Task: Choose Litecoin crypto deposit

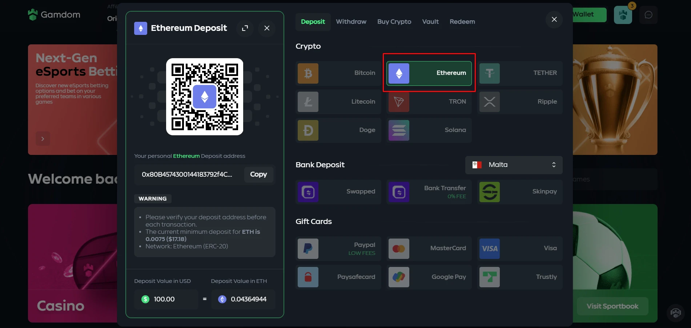Action: click(338, 102)
